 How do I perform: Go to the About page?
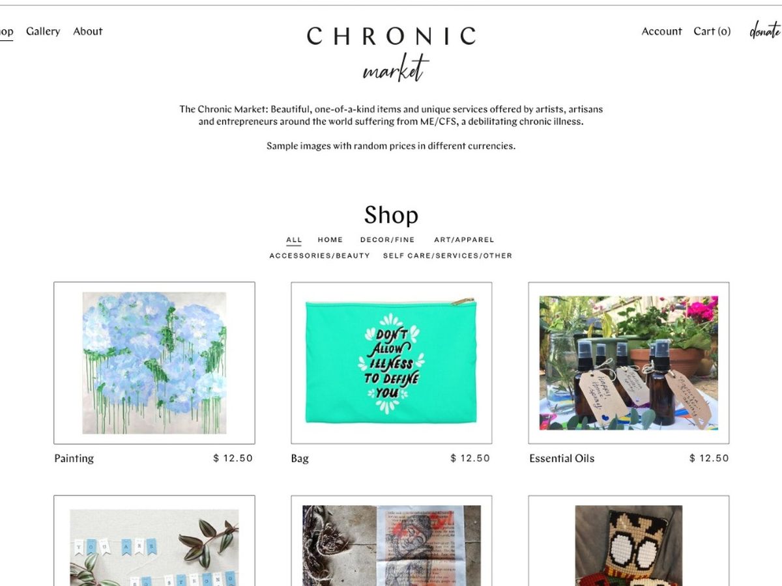(x=88, y=31)
